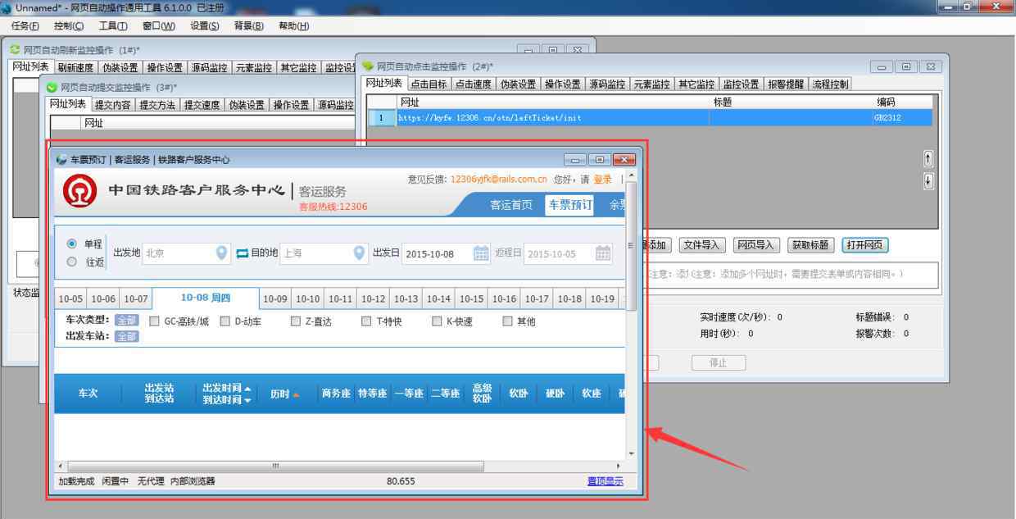Switch to 提交方法 tab in window 3#
The height and width of the screenshot is (519, 1016).
[x=157, y=105]
